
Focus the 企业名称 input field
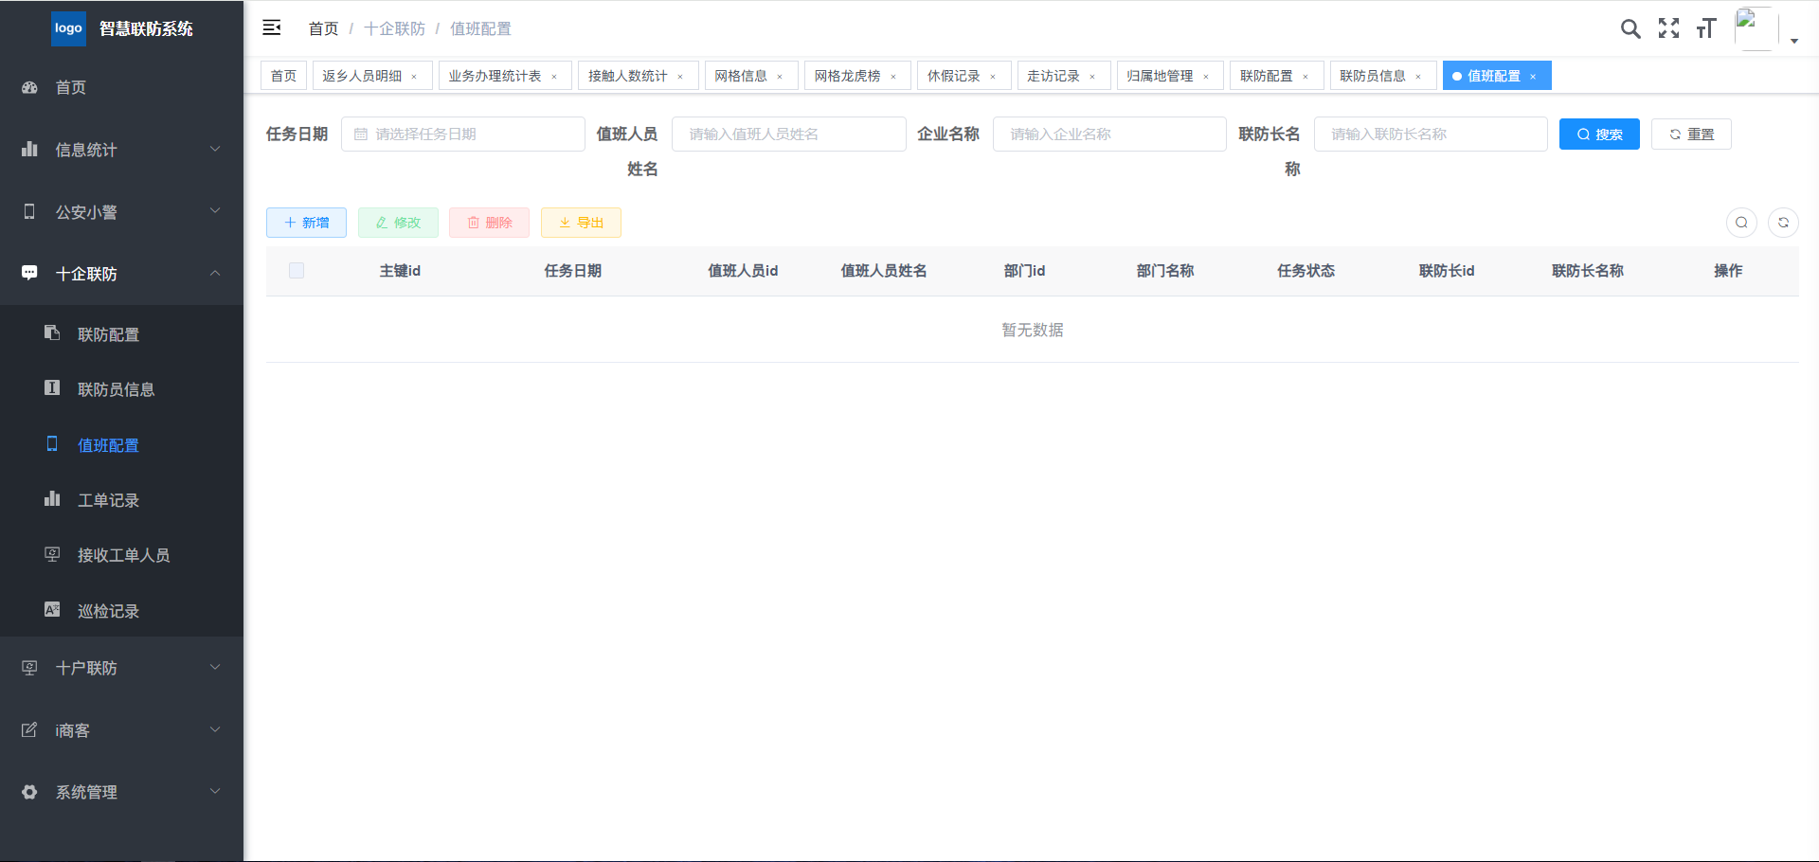point(1109,135)
